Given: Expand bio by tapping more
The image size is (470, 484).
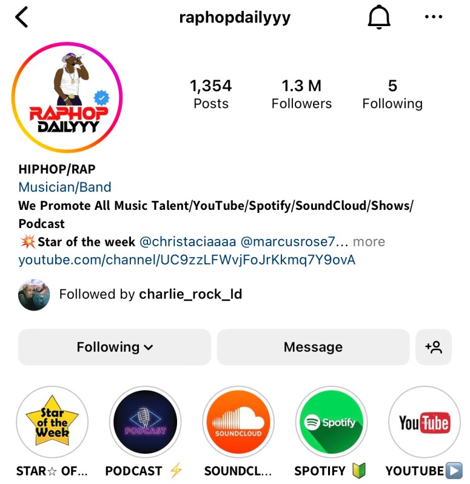Looking at the screenshot, I should tap(369, 241).
